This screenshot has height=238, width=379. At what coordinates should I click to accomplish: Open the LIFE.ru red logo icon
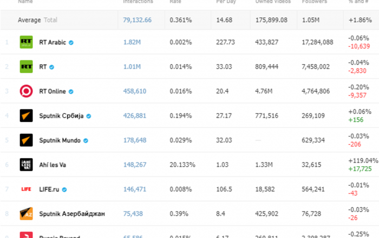[26, 189]
